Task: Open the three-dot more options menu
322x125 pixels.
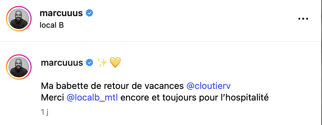Action: [x=303, y=19]
